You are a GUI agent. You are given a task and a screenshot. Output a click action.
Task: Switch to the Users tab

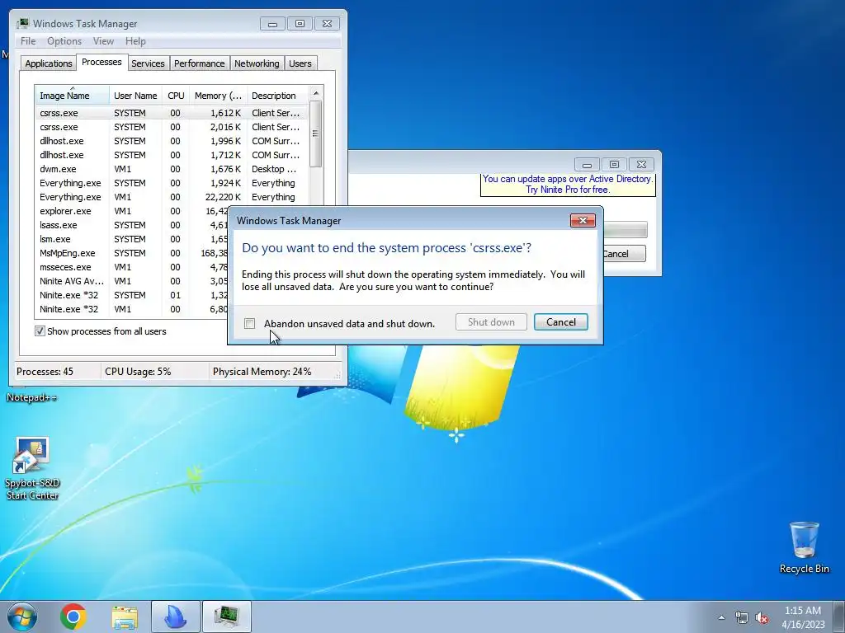click(300, 63)
